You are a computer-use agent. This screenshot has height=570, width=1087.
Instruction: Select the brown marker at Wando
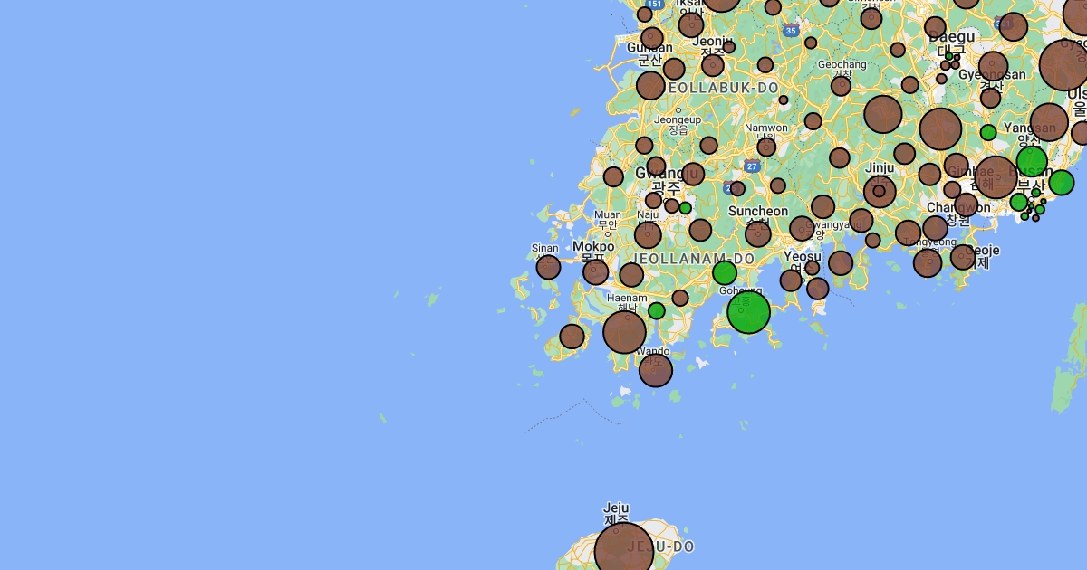[656, 370]
